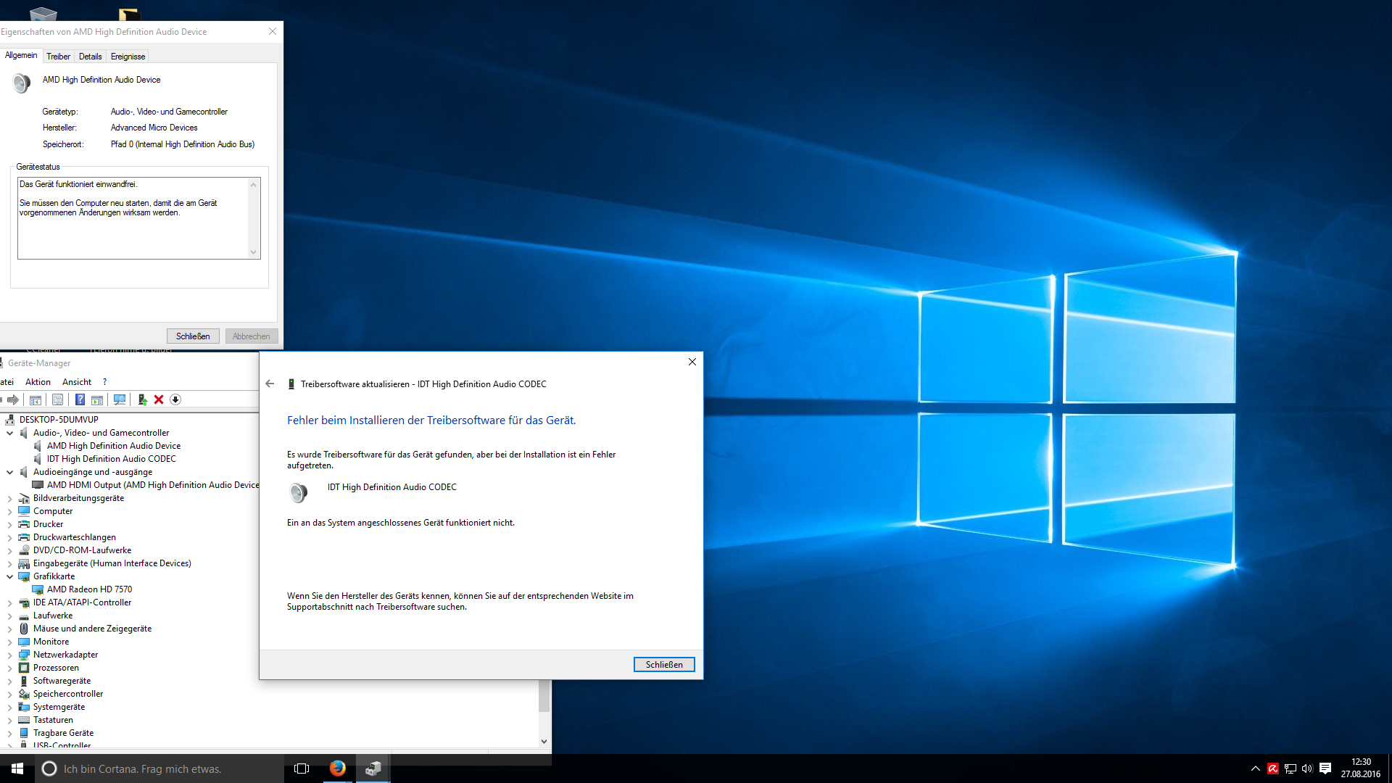Open the Windows Start menu
This screenshot has width=1392, height=783.
tap(17, 768)
